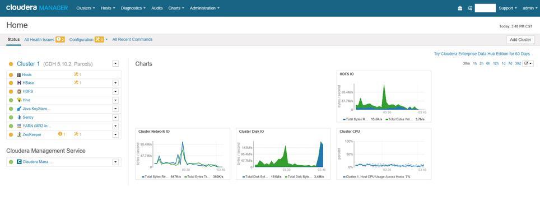The height and width of the screenshot is (224, 540).
Task: Set chart time range to 30d
Action: click(x=518, y=64)
